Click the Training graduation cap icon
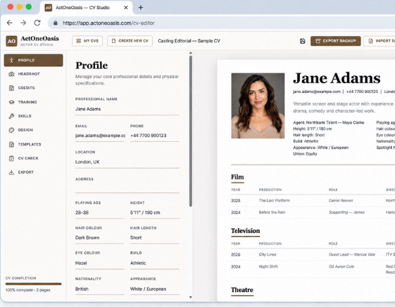Screen dimensions: 395x307 (x=11, y=102)
